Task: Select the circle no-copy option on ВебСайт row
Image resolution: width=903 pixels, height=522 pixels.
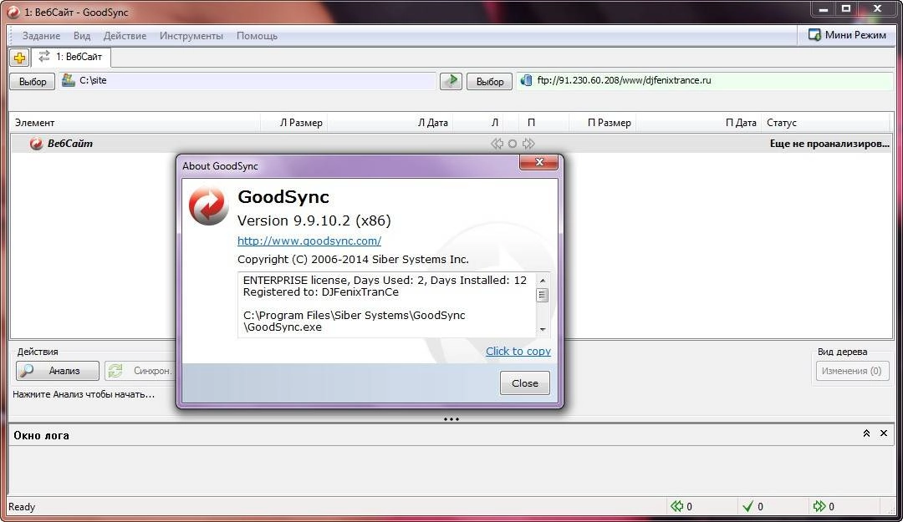Action: pyautogui.click(x=513, y=144)
